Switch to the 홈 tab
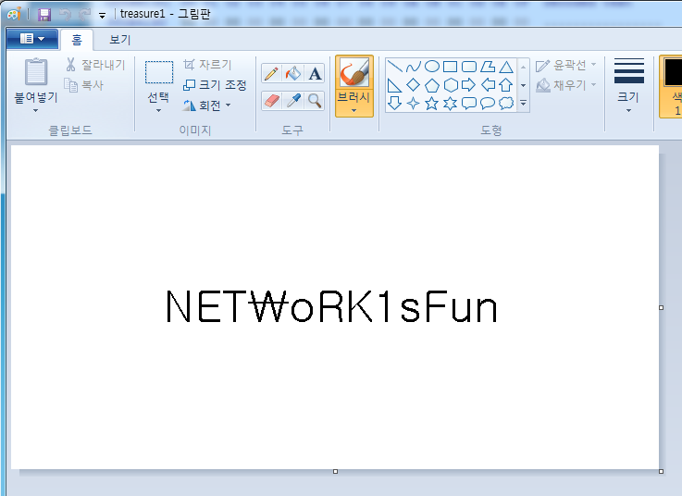682x496 pixels. [x=77, y=40]
